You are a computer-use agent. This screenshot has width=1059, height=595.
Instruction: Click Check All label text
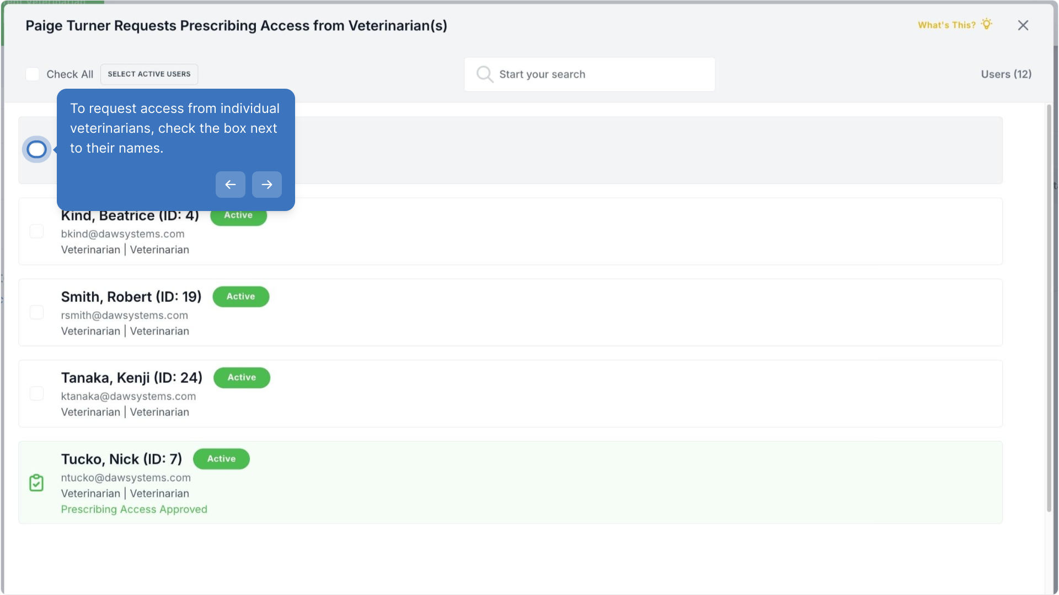click(x=69, y=74)
